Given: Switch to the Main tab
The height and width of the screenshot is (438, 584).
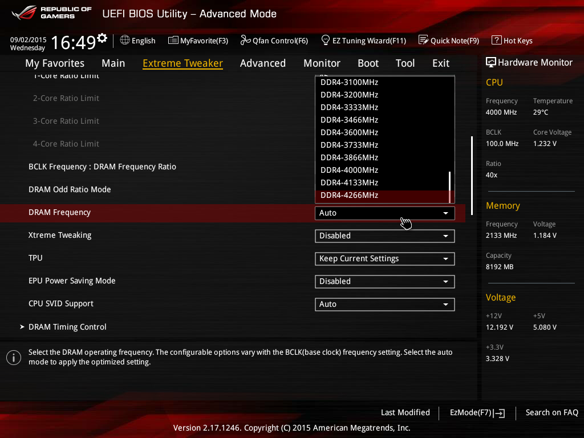Looking at the screenshot, I should pyautogui.click(x=113, y=63).
